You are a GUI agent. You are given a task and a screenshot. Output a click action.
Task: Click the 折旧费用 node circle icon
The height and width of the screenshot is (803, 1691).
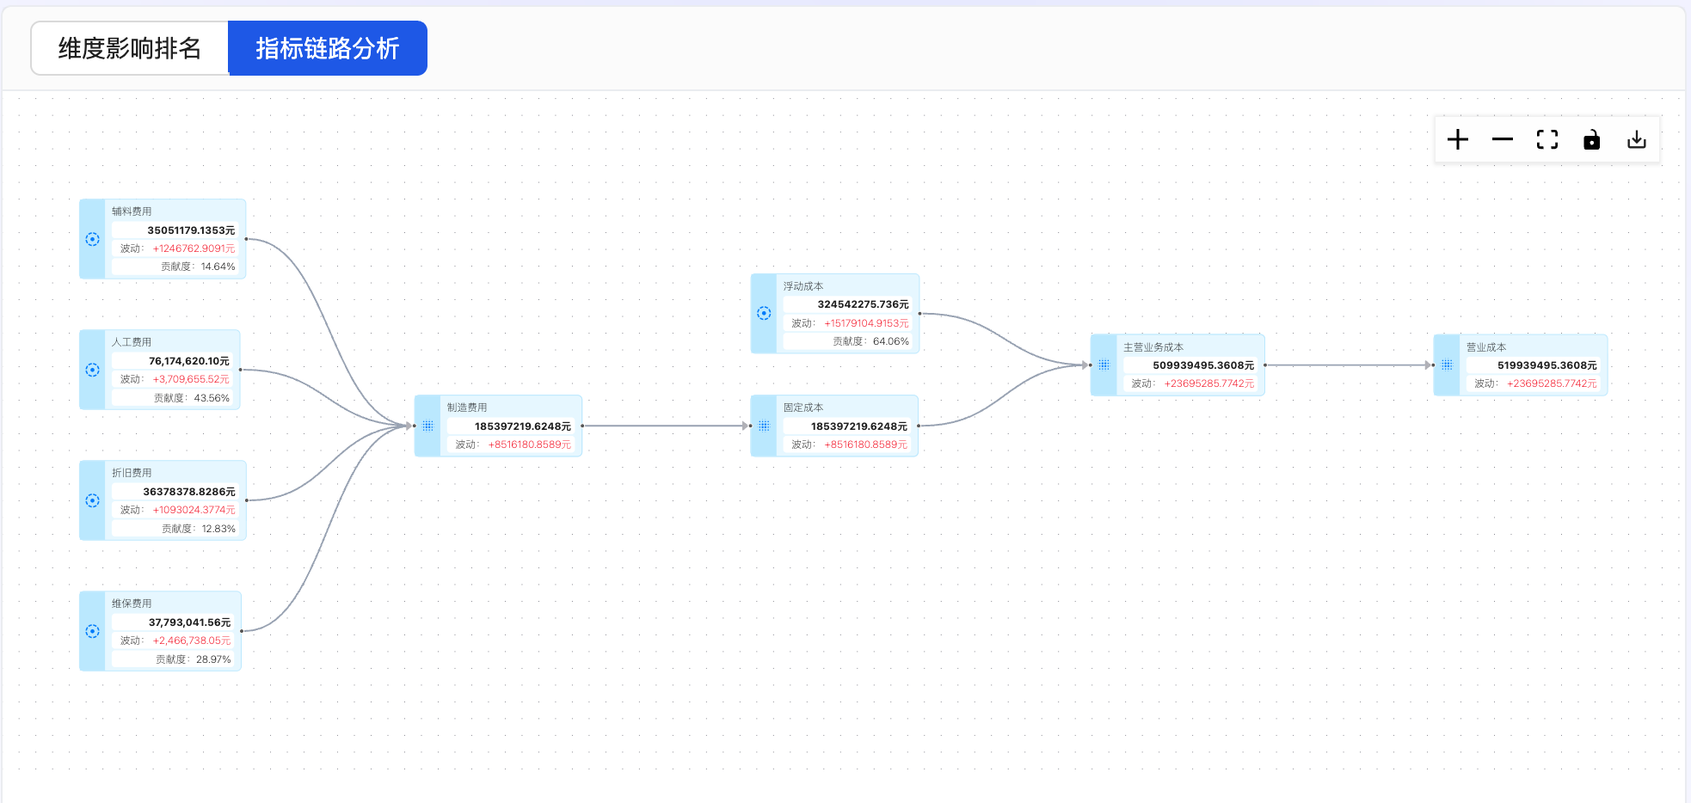click(x=93, y=500)
